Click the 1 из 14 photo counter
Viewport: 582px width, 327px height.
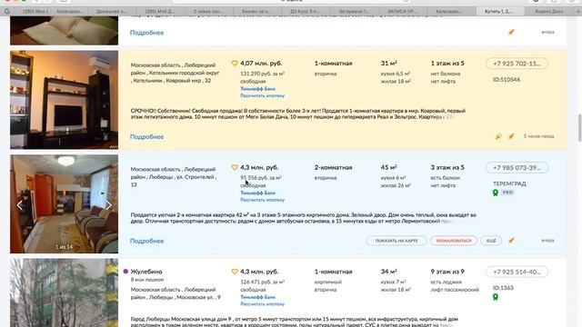pos(65,247)
